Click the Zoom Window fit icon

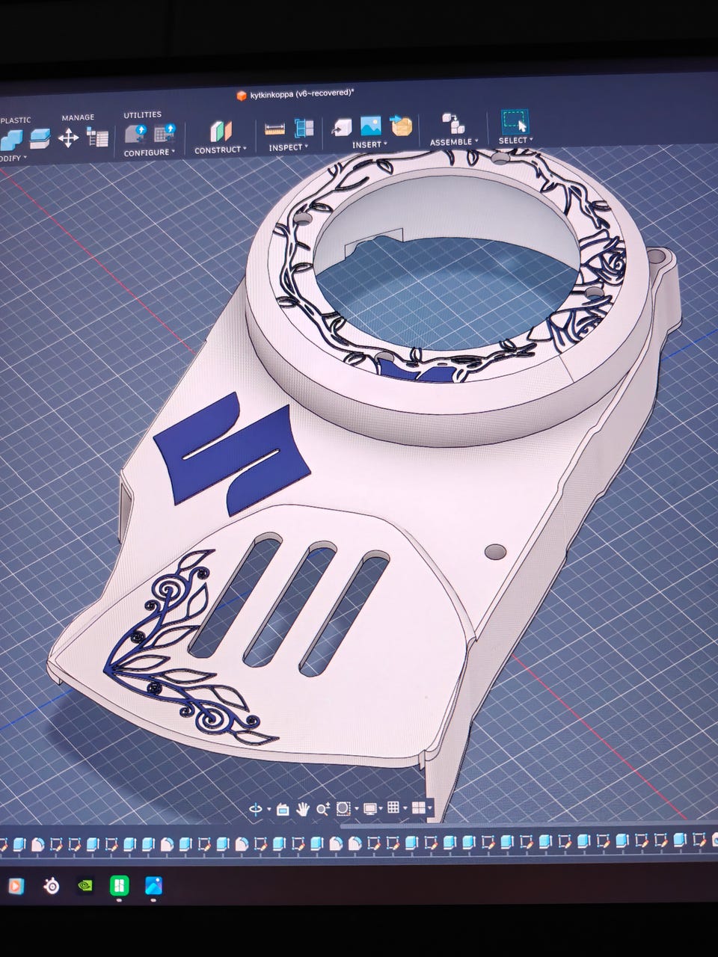click(x=343, y=808)
